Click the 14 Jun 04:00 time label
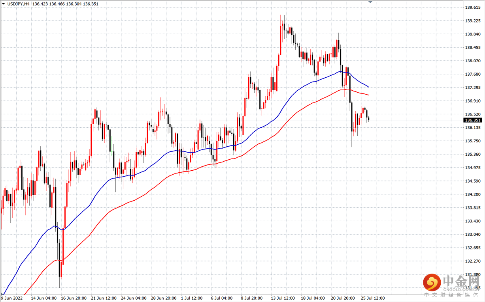Image resolution: width=485 pixels, height=302 pixels. [44, 298]
